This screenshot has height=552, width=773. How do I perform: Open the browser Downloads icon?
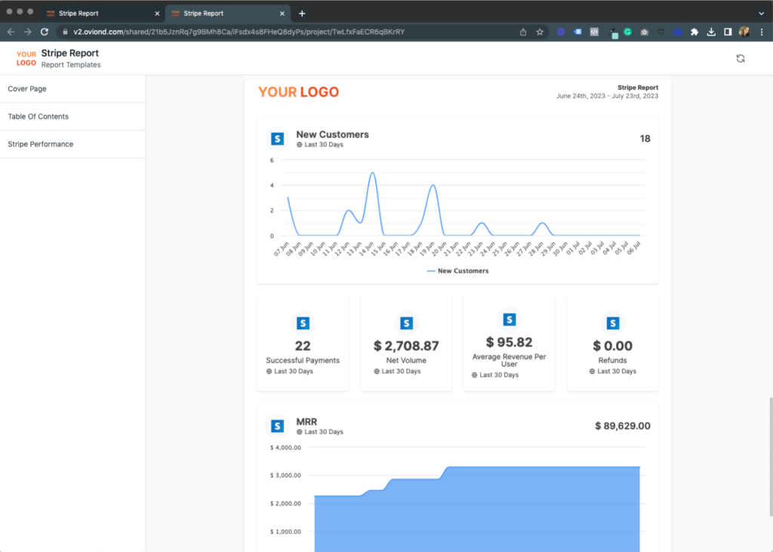tap(711, 32)
